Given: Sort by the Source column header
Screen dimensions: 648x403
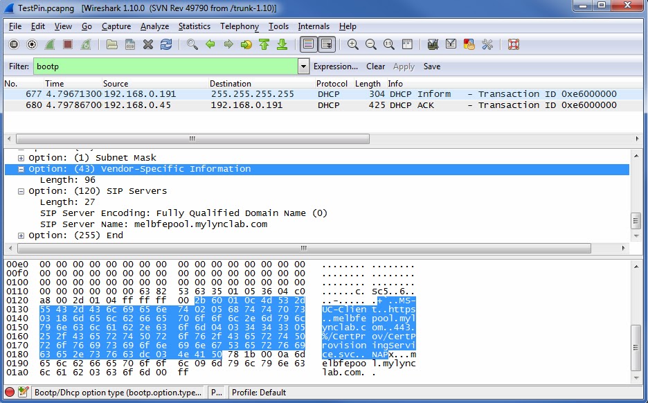Looking at the screenshot, I should tap(155, 84).
